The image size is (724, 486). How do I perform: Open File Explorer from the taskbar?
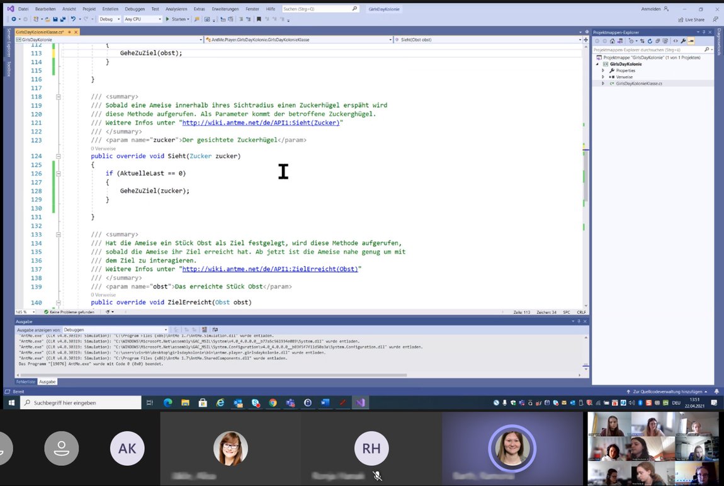[x=185, y=403]
